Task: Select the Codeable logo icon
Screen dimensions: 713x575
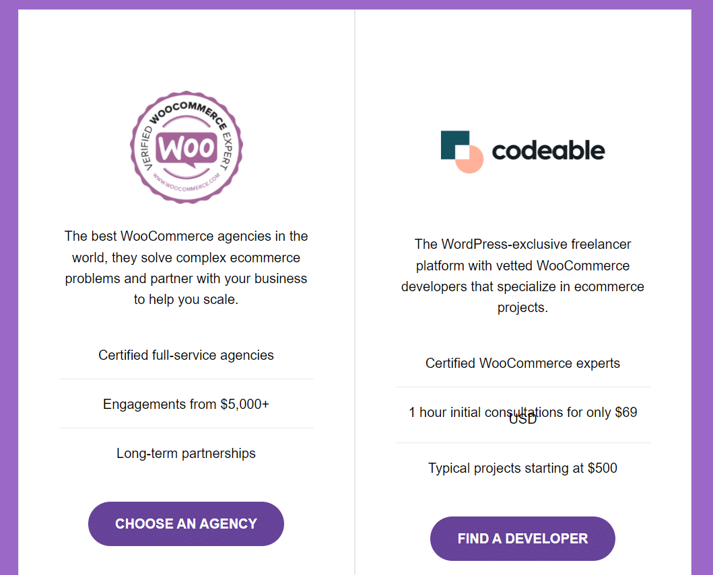Action: coord(461,151)
